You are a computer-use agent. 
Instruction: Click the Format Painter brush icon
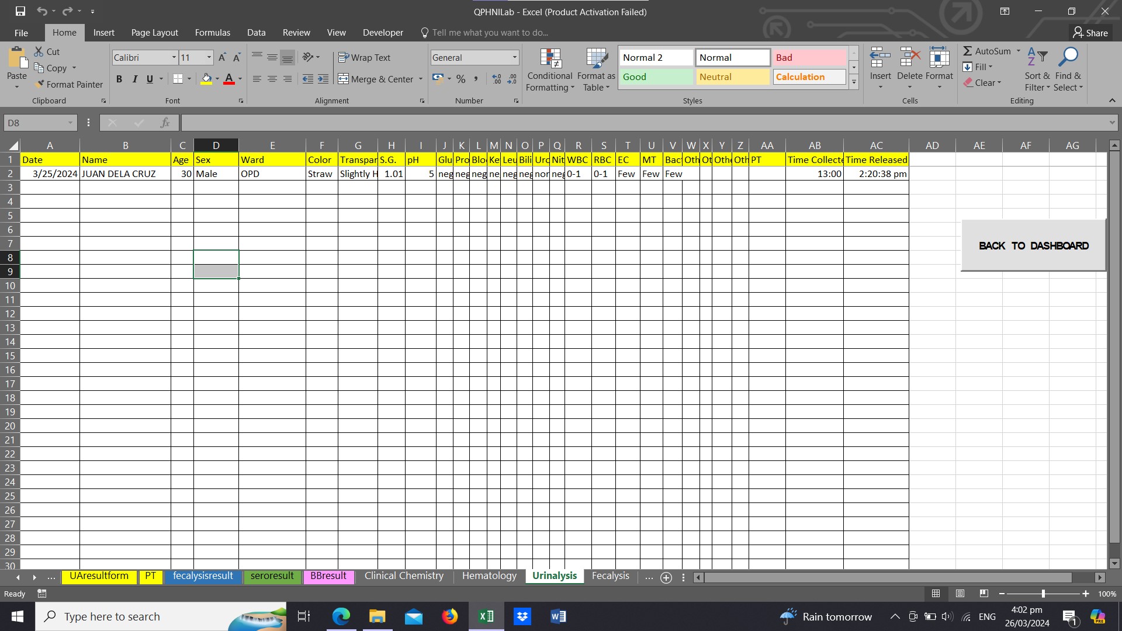click(x=40, y=84)
